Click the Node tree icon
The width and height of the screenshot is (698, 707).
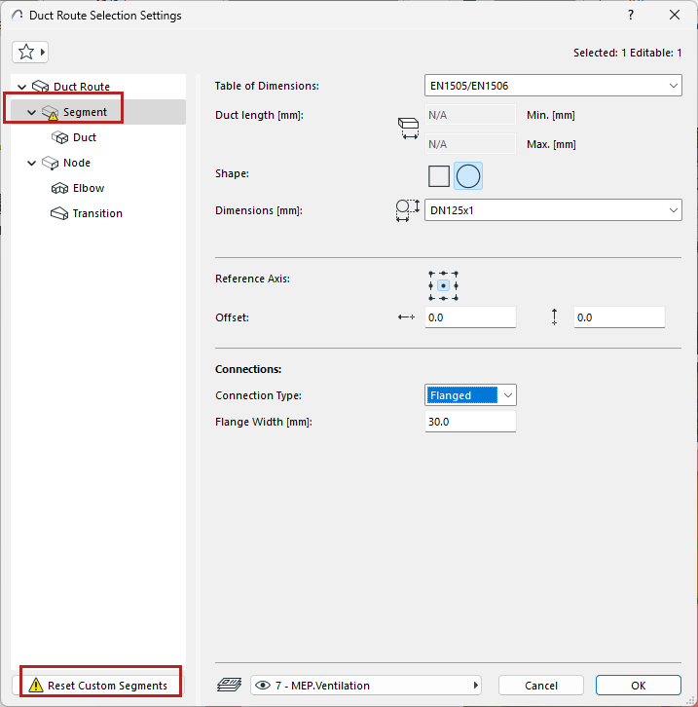50,163
